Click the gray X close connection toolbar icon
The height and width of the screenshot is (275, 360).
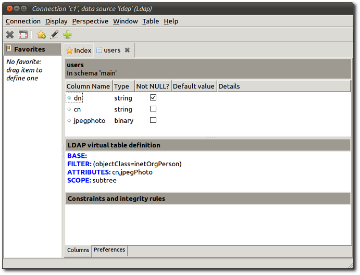10,35
